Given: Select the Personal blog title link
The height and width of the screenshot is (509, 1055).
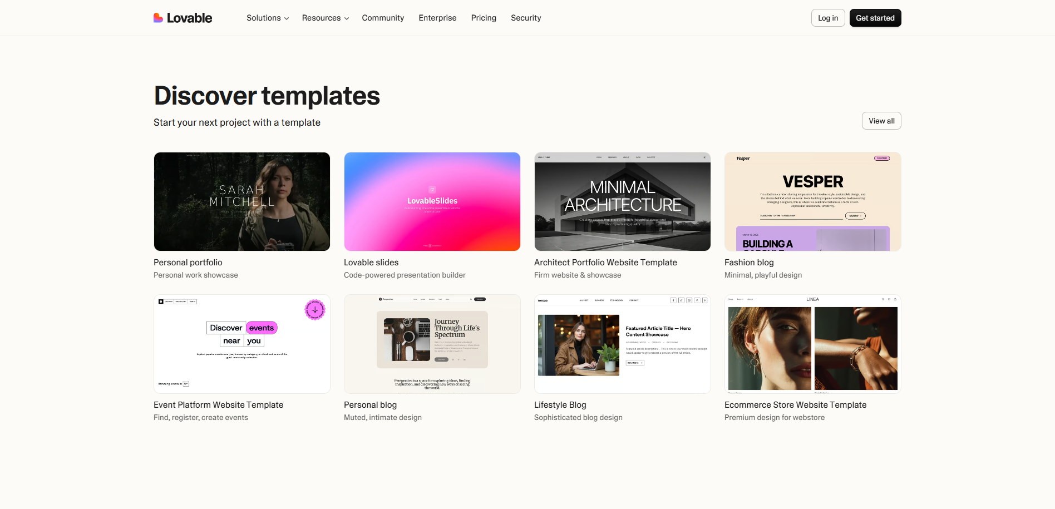Looking at the screenshot, I should click(x=370, y=405).
